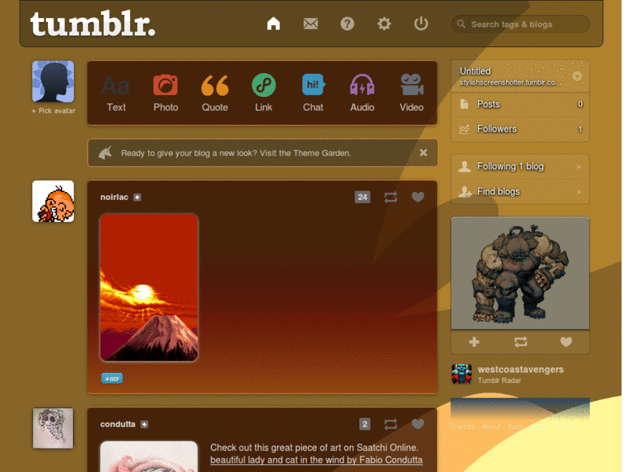Go to the Tumblr home dashboard icon
Image resolution: width=630 pixels, height=472 pixels.
(273, 24)
